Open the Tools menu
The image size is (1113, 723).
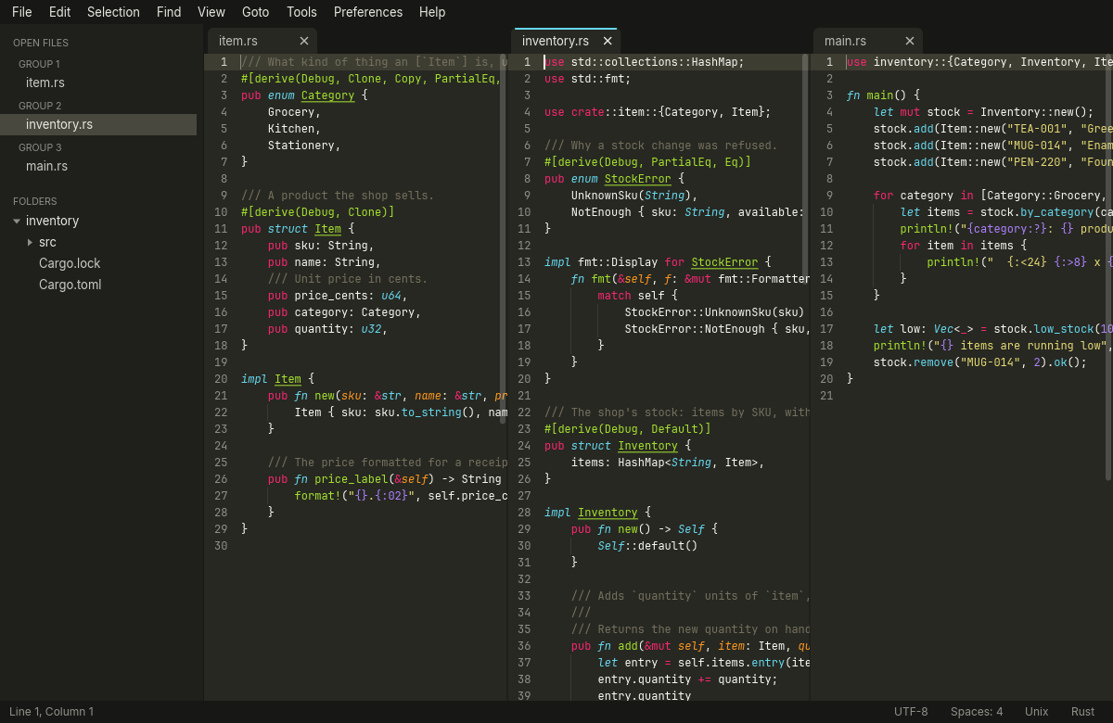click(301, 12)
